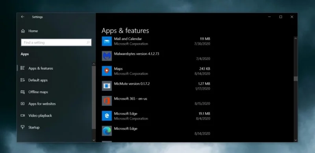Select the Apps & features list icon

point(23,68)
